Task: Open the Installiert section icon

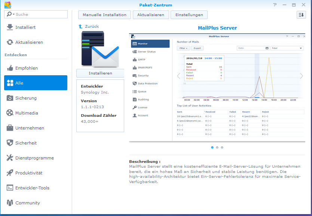Action: [10, 27]
